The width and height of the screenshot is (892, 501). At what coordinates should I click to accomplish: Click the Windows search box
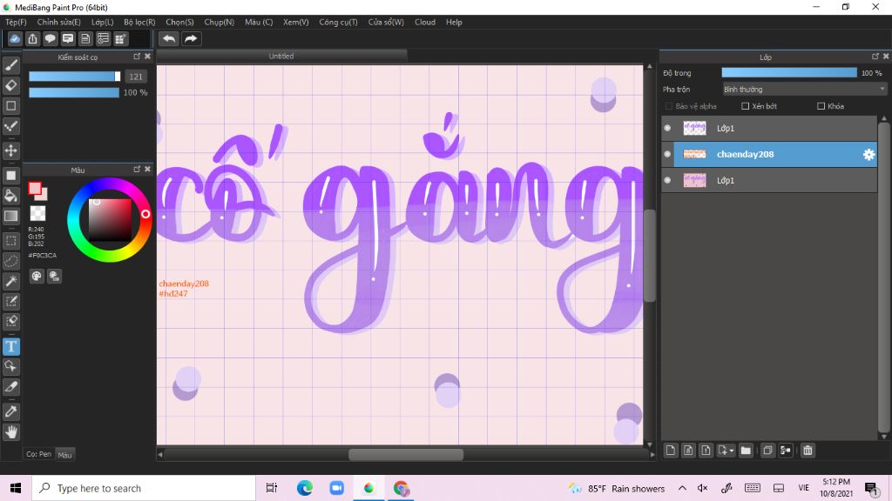[x=144, y=489]
